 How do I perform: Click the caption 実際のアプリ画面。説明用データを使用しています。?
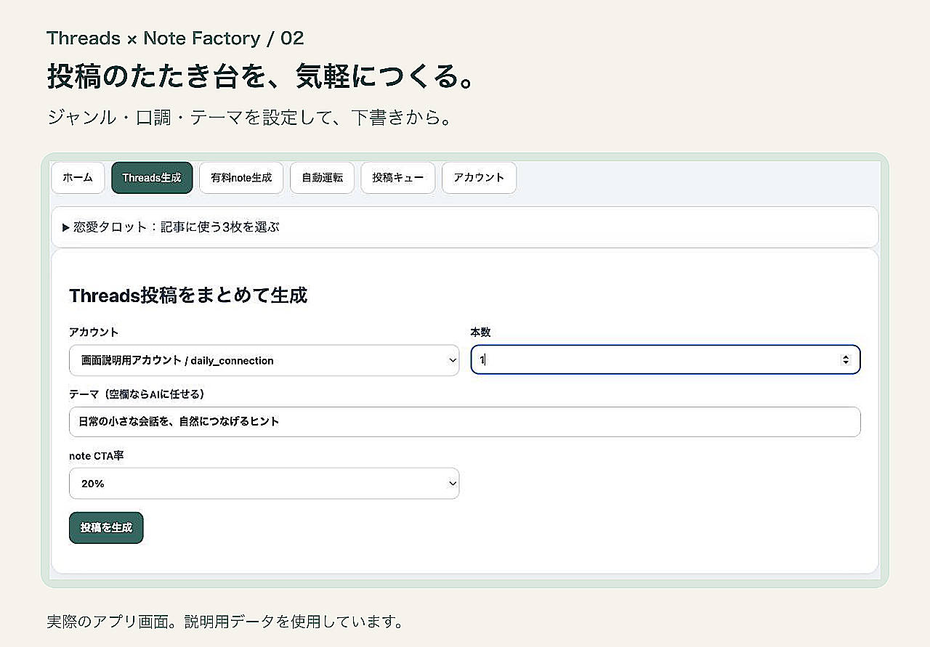pyautogui.click(x=225, y=622)
